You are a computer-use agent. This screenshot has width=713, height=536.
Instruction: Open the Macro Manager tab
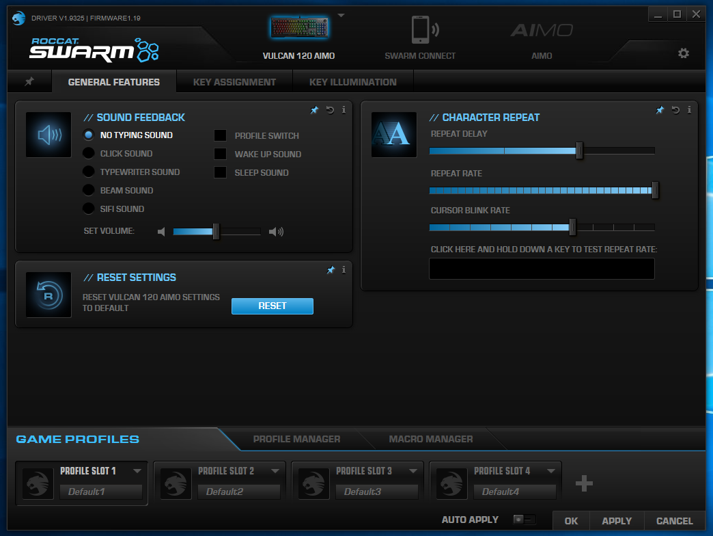point(431,439)
